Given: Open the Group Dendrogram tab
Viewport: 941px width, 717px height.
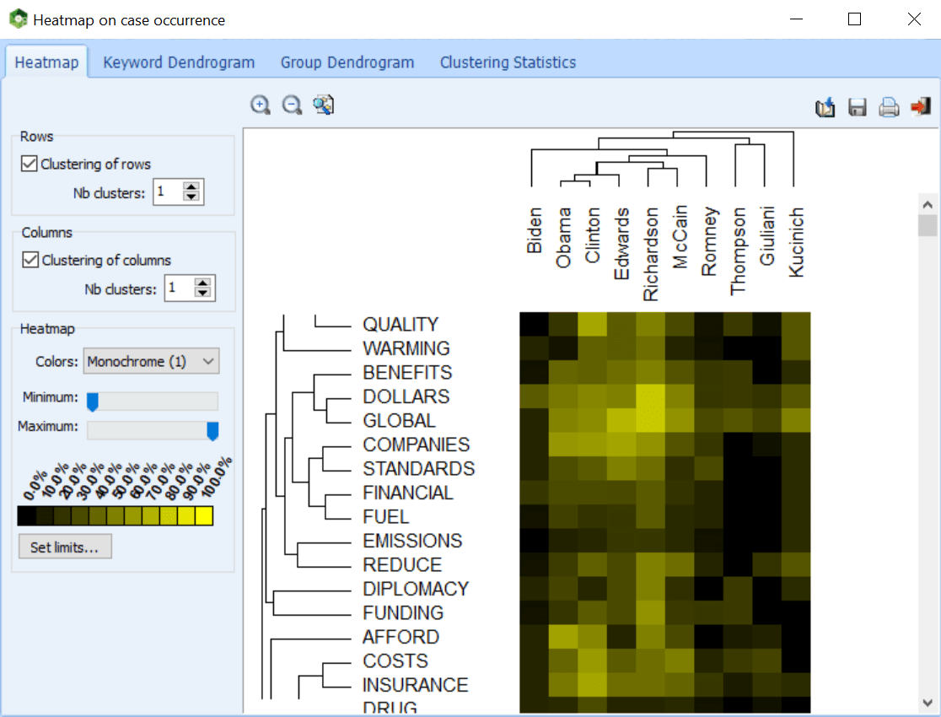Looking at the screenshot, I should (x=347, y=62).
